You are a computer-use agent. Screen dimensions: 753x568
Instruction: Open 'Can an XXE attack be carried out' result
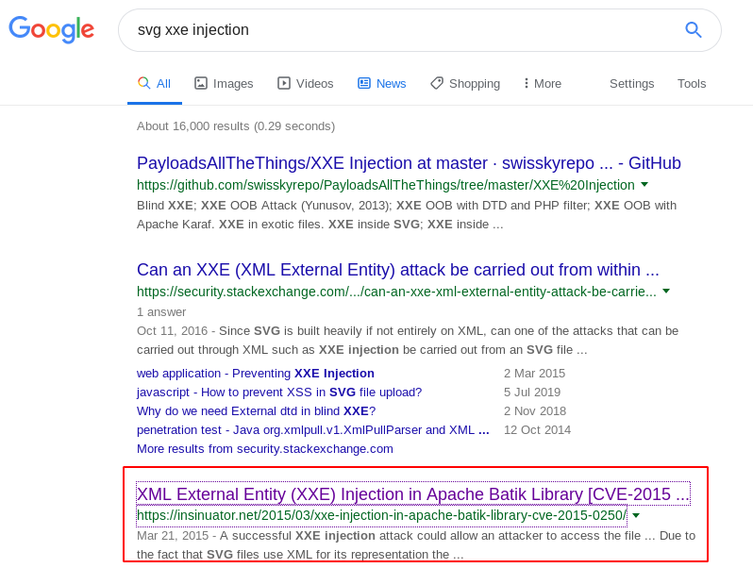pos(397,270)
